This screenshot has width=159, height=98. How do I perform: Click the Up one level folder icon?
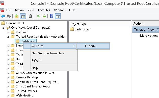point(17,16)
